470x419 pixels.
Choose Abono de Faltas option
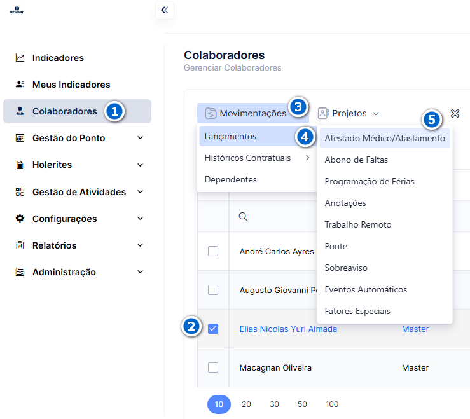[x=385, y=160]
